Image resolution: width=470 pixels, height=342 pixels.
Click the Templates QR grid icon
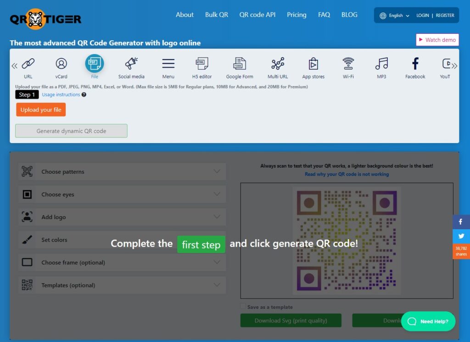point(27,285)
